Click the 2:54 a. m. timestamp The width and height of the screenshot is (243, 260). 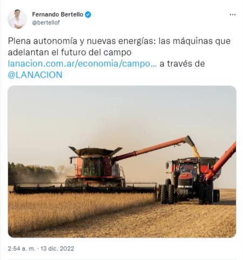click(22, 249)
